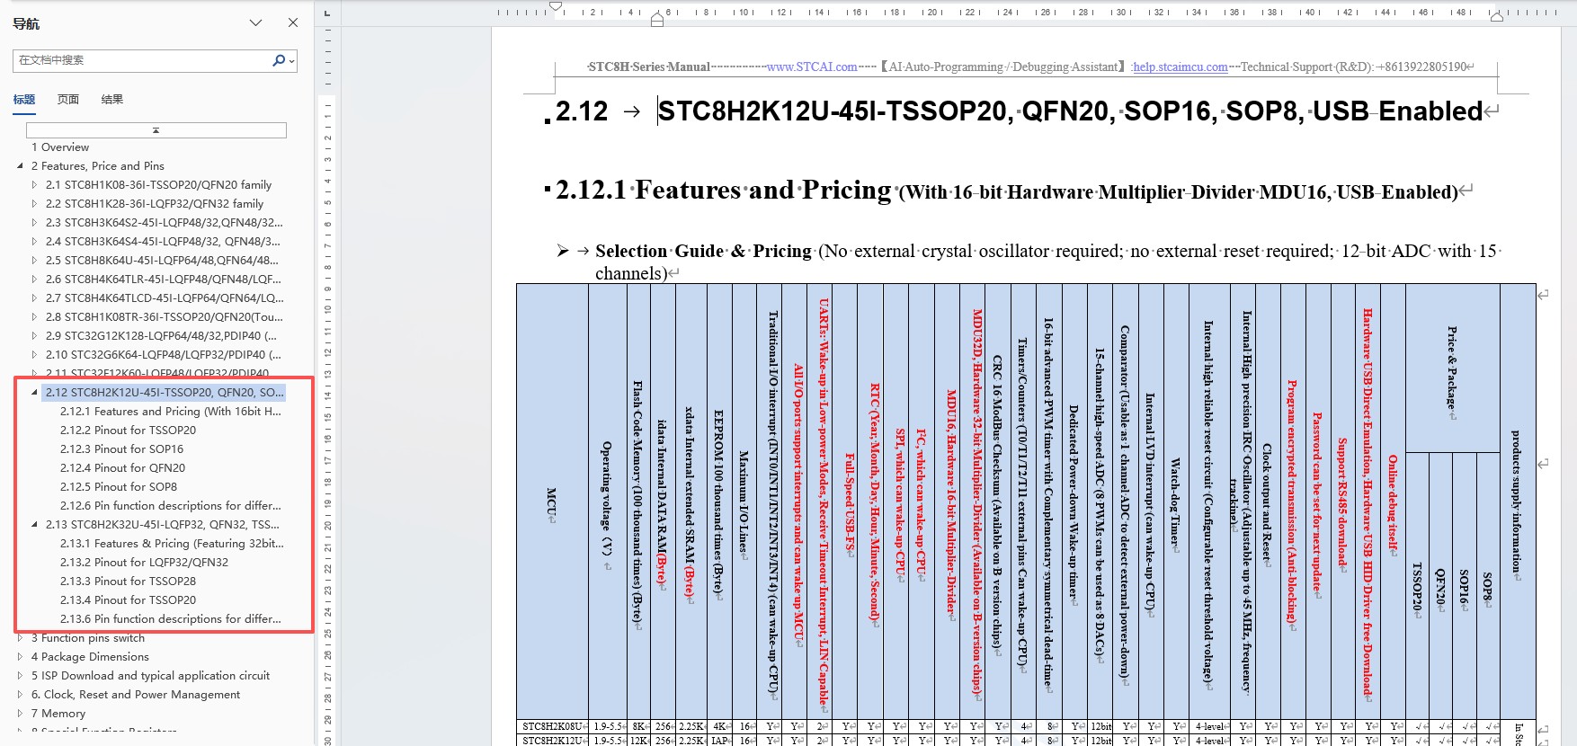
Task: Expand the 2.9 STC32G12K128 heading
Action: tap(34, 336)
